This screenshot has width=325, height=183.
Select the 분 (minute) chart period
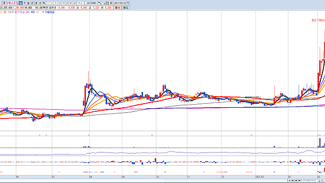click(x=36, y=3)
